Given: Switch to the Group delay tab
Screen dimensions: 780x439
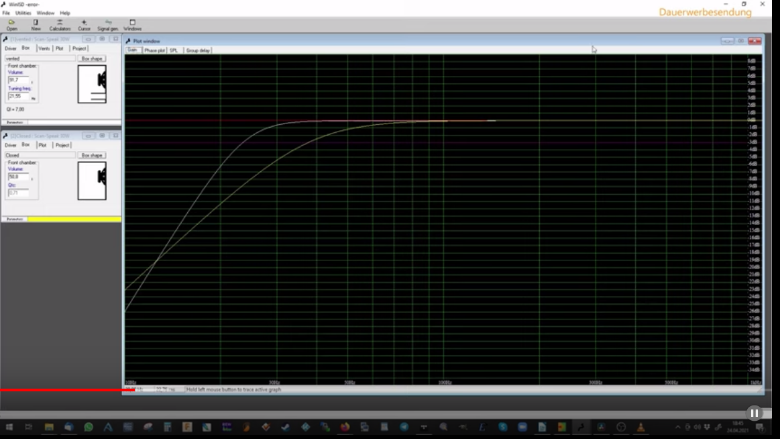Looking at the screenshot, I should click(x=198, y=50).
